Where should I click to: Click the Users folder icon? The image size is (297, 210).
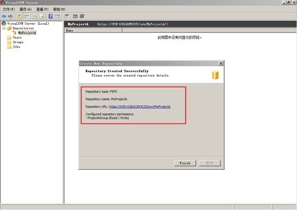(9, 37)
